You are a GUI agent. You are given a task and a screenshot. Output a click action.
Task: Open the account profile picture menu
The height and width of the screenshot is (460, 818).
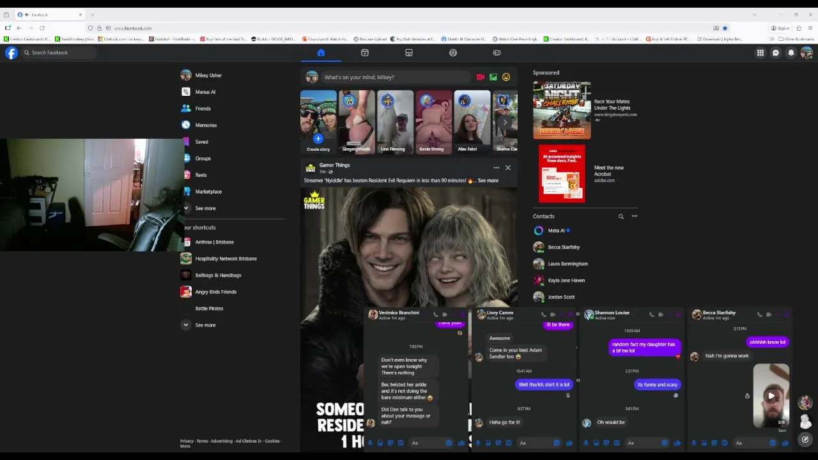[806, 53]
